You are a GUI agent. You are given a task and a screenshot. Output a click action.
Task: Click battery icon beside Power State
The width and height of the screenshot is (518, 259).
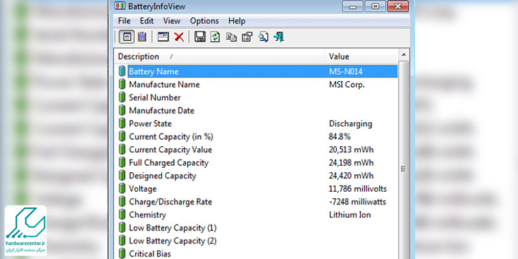pyautogui.click(x=122, y=124)
